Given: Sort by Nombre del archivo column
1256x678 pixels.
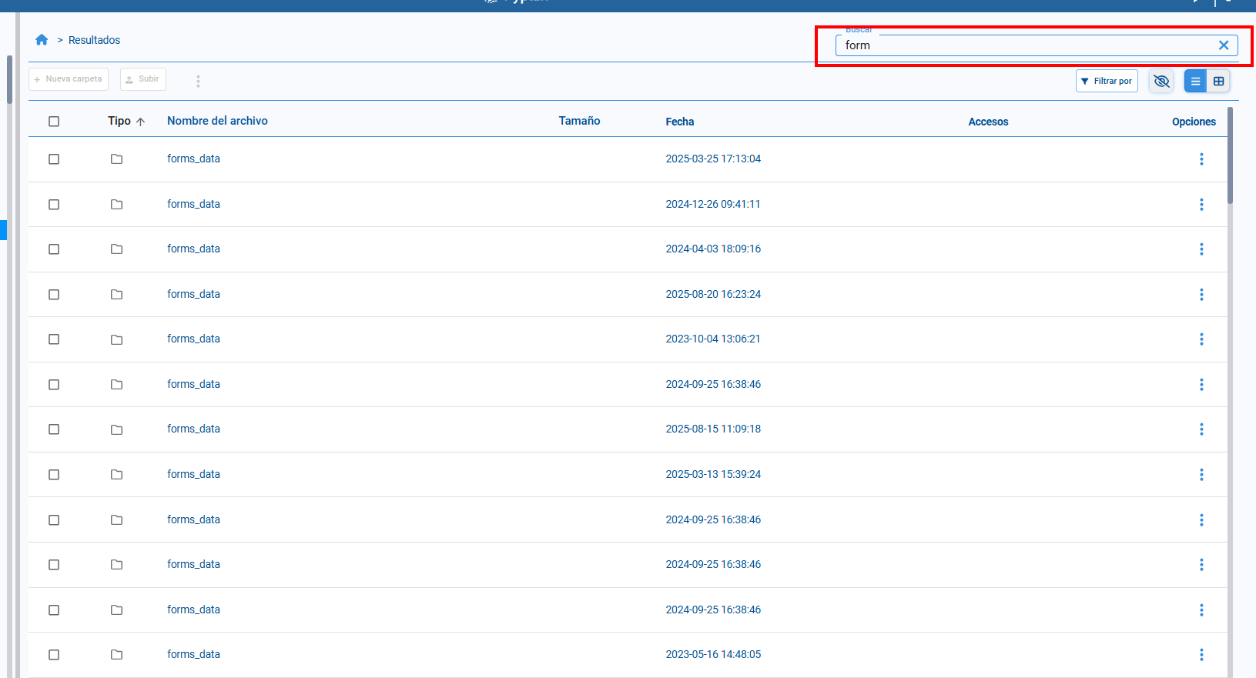Looking at the screenshot, I should [217, 121].
